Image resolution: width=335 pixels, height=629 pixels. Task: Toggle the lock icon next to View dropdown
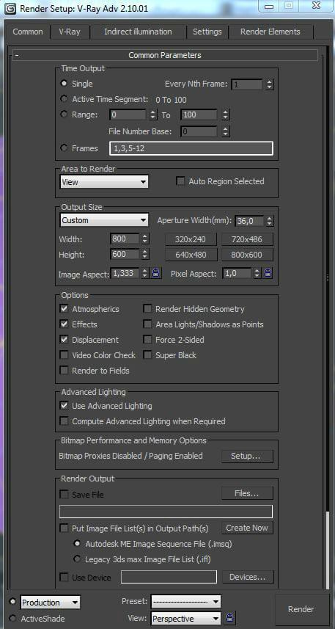pos(229,618)
